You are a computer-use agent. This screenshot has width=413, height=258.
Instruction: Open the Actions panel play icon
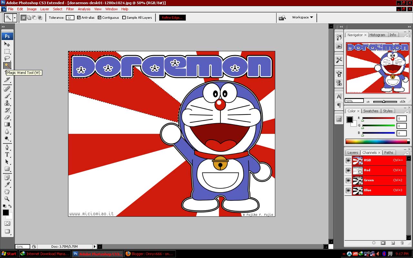tap(339, 47)
